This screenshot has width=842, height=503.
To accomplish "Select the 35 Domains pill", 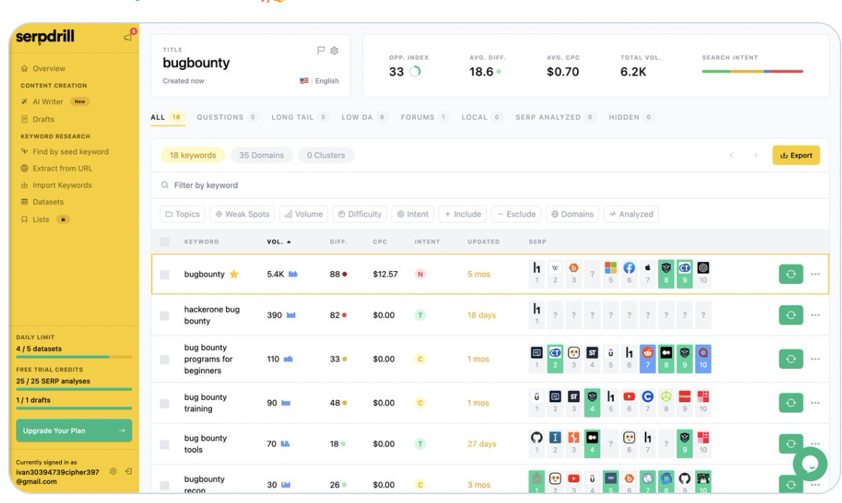I will [261, 155].
